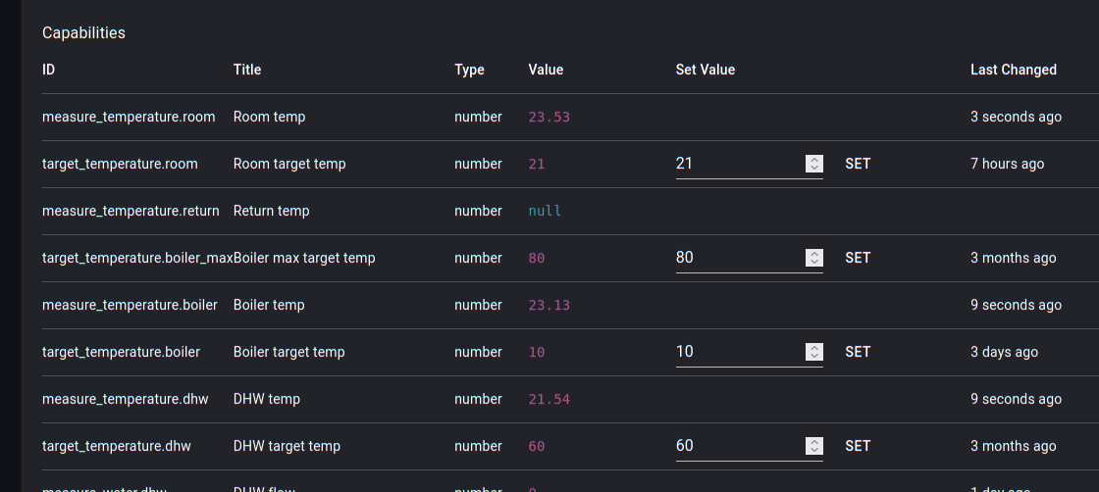Viewport: 1099px width, 492px height.
Task: Click the Type column header
Action: click(x=469, y=71)
